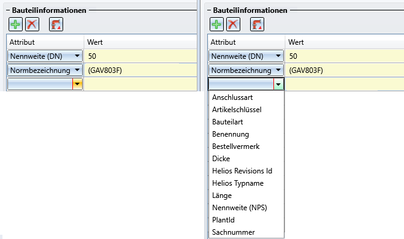404x239 pixels.
Task: Click the green plus icon in left panel
Action: pos(15,25)
